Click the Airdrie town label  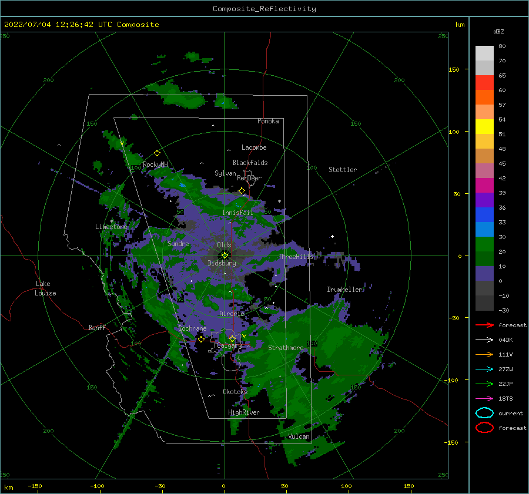click(232, 314)
